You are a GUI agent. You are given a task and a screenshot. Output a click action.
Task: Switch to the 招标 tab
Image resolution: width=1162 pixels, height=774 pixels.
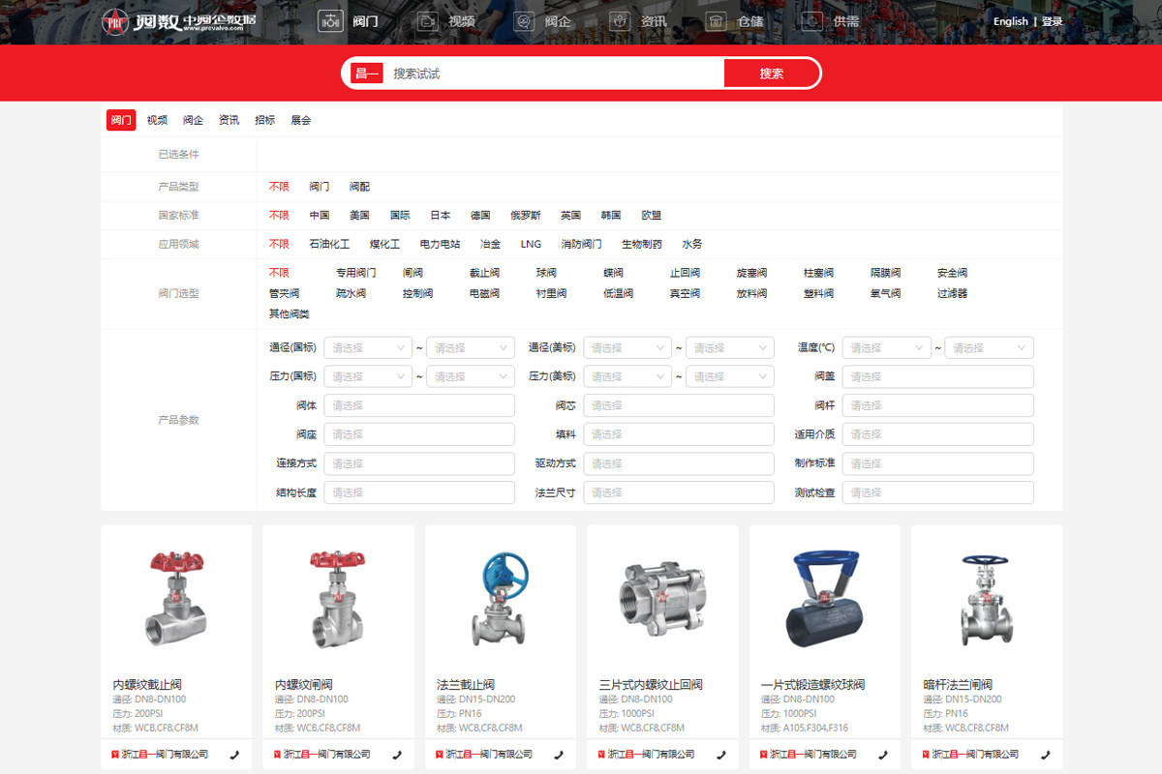(x=264, y=121)
